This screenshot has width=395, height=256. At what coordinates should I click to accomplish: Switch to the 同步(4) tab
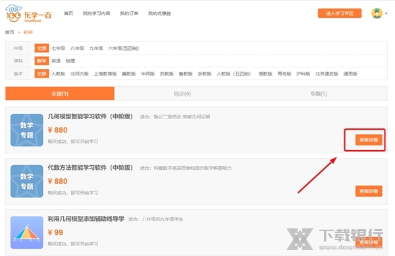pos(182,93)
